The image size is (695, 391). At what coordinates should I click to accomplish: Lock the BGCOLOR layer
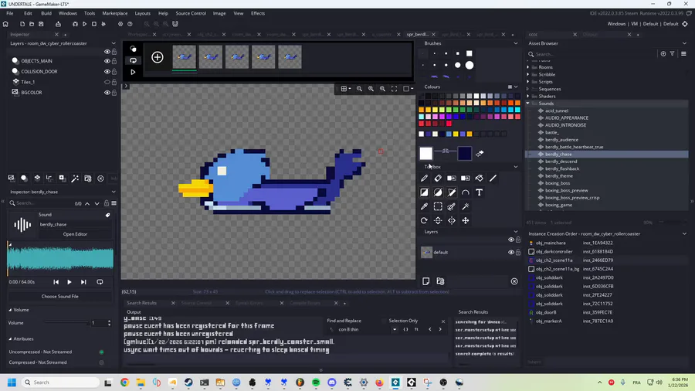click(x=114, y=93)
